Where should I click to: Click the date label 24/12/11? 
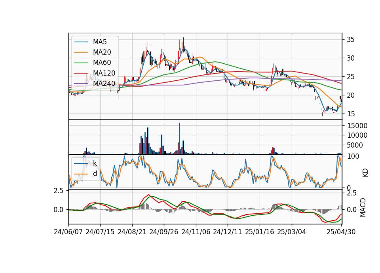coord(228,232)
